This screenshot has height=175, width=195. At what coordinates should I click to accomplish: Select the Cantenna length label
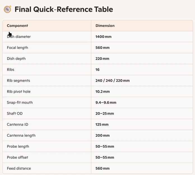[21, 135]
